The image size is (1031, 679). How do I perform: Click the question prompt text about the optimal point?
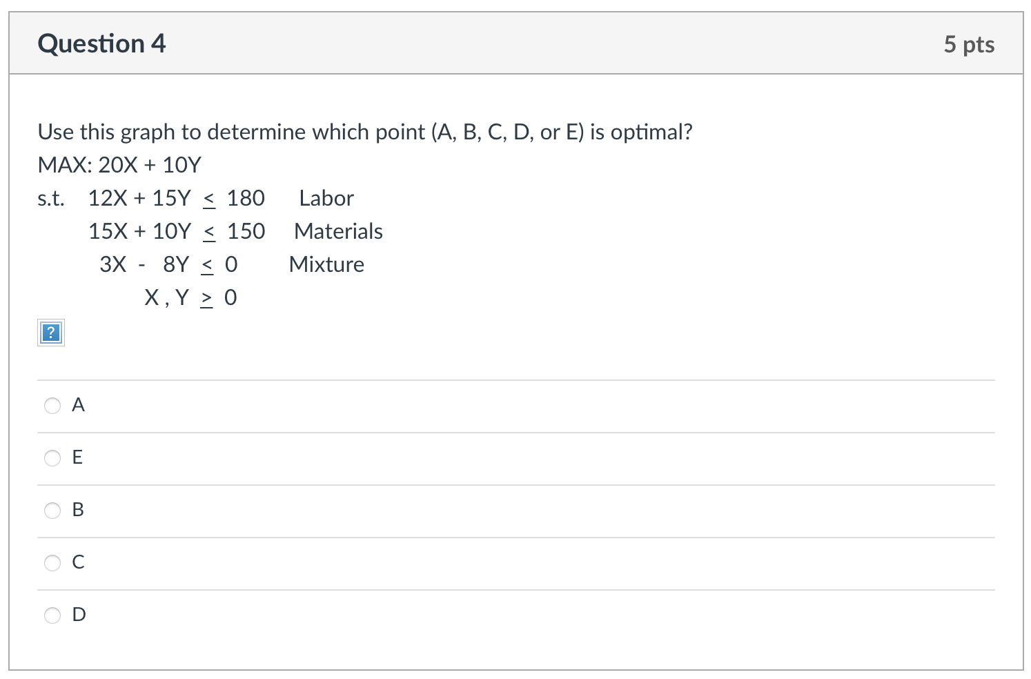pyautogui.click(x=365, y=132)
